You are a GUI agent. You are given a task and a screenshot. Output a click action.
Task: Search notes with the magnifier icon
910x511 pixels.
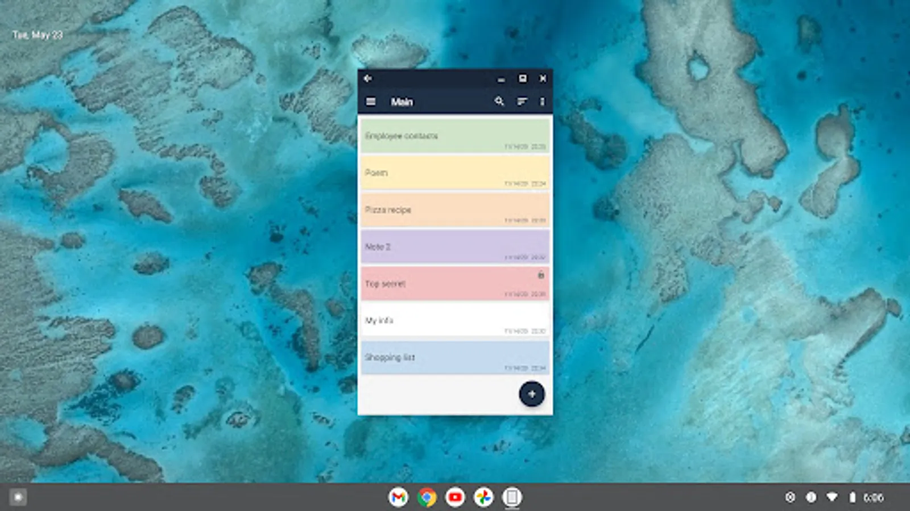[499, 101]
